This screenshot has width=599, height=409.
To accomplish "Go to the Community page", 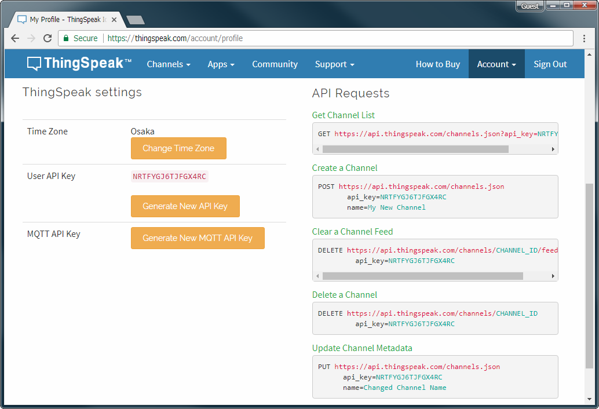I will click(275, 64).
